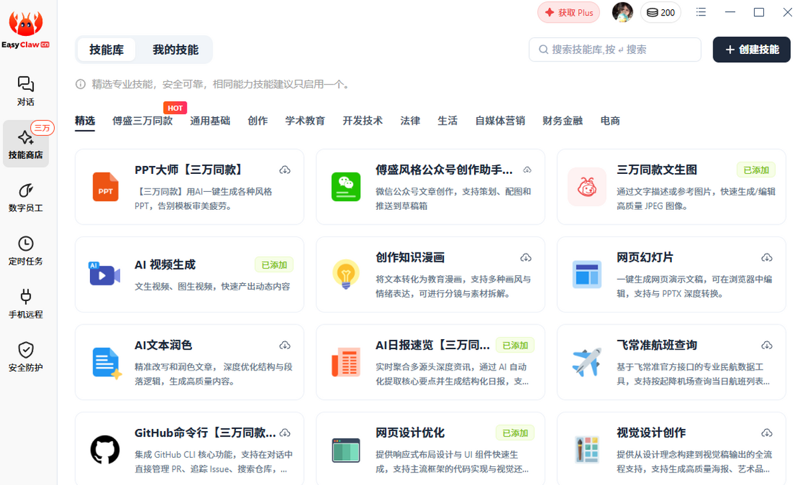Click 已添加 badge on 网页设计优化
This screenshot has height=485, width=800.
(x=515, y=433)
